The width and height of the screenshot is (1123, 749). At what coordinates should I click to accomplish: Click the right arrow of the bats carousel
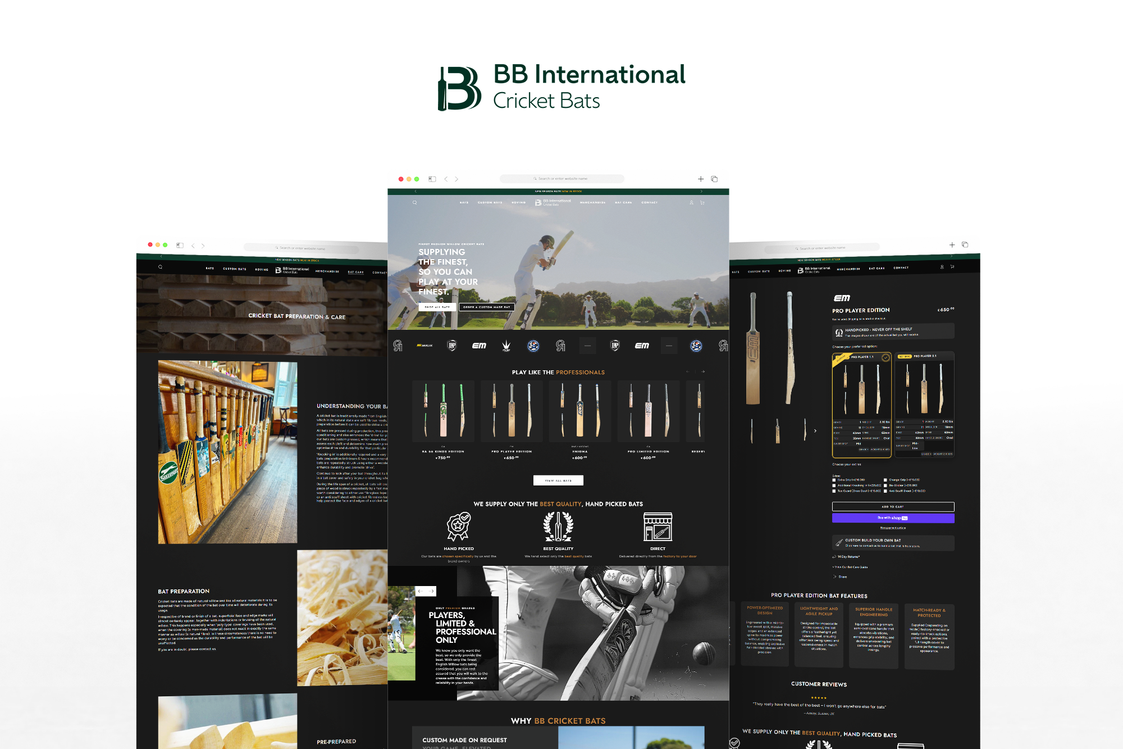click(x=704, y=371)
